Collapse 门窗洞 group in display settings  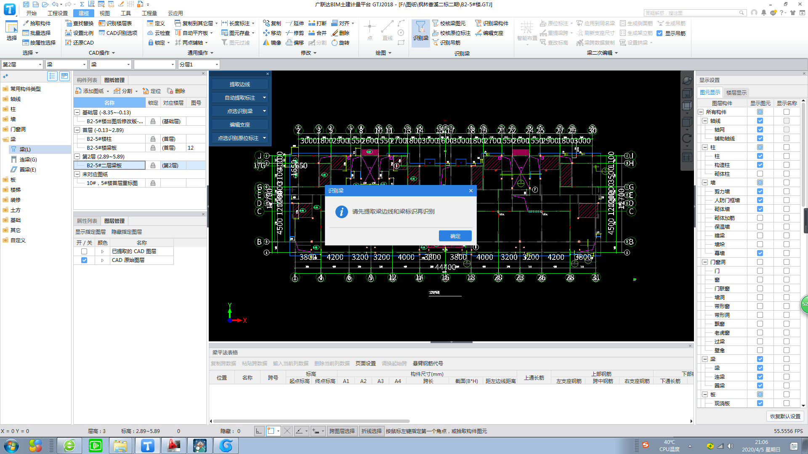click(x=705, y=262)
